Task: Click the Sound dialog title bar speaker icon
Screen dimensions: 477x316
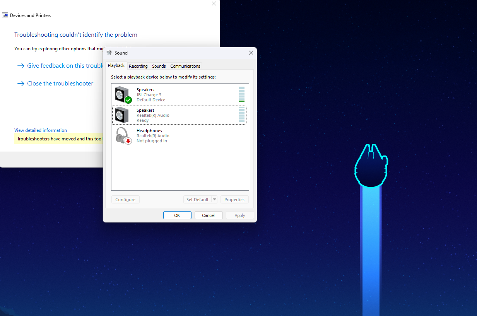Action: [x=109, y=53]
